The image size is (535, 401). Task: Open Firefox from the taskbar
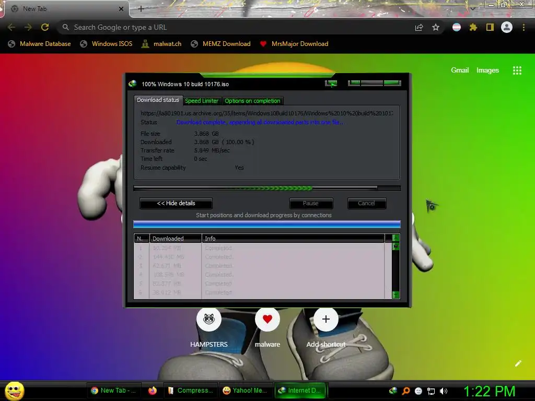tap(153, 391)
